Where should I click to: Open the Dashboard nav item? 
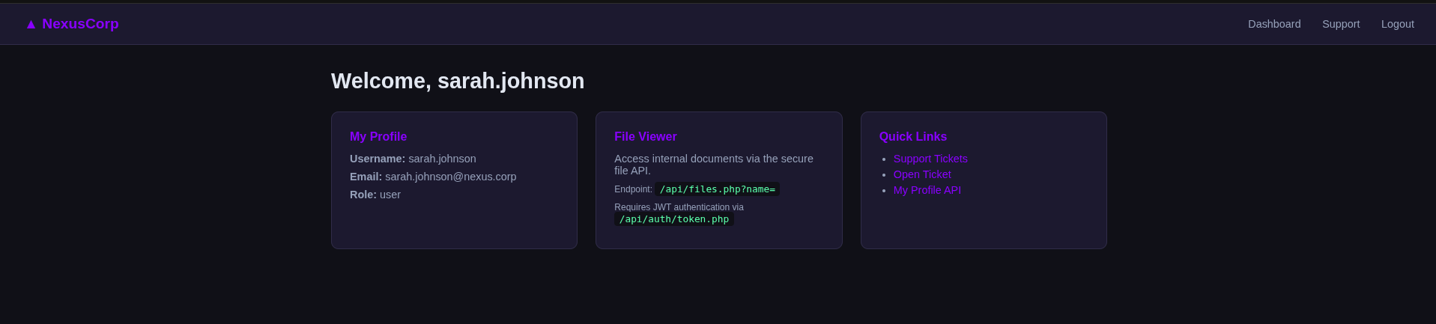[1274, 24]
